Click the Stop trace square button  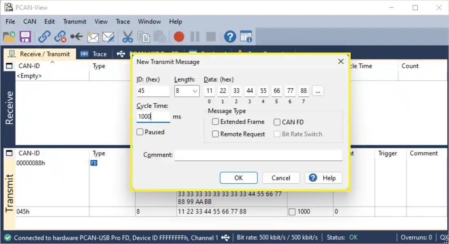211,37
